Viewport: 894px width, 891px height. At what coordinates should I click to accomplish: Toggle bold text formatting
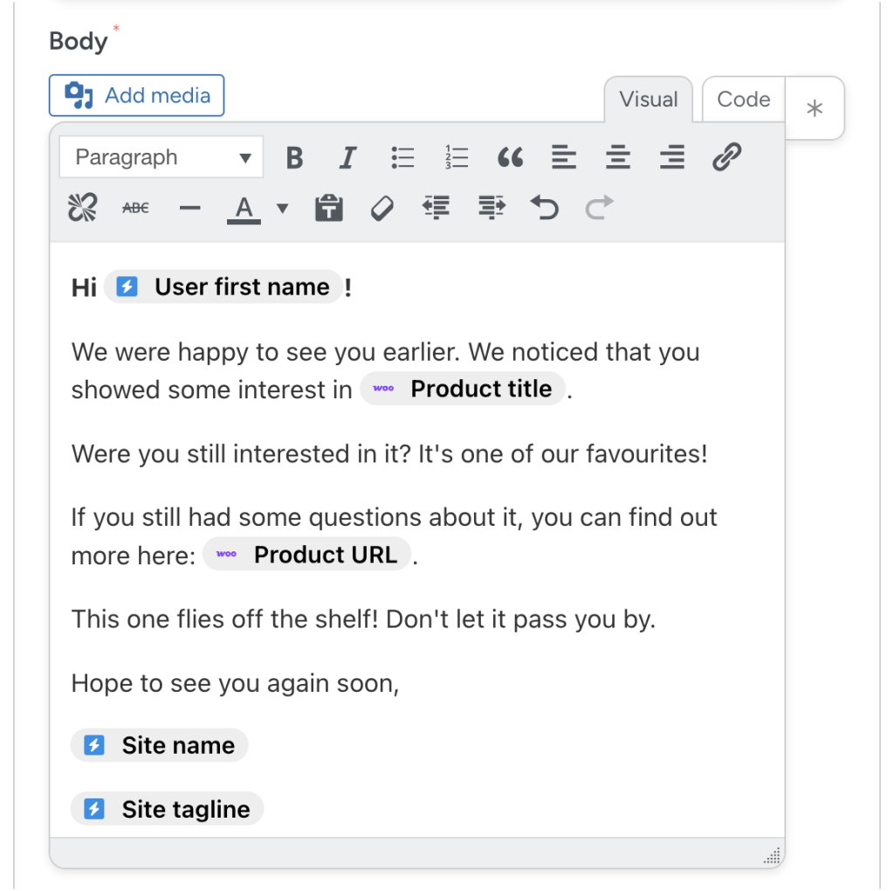pos(294,157)
